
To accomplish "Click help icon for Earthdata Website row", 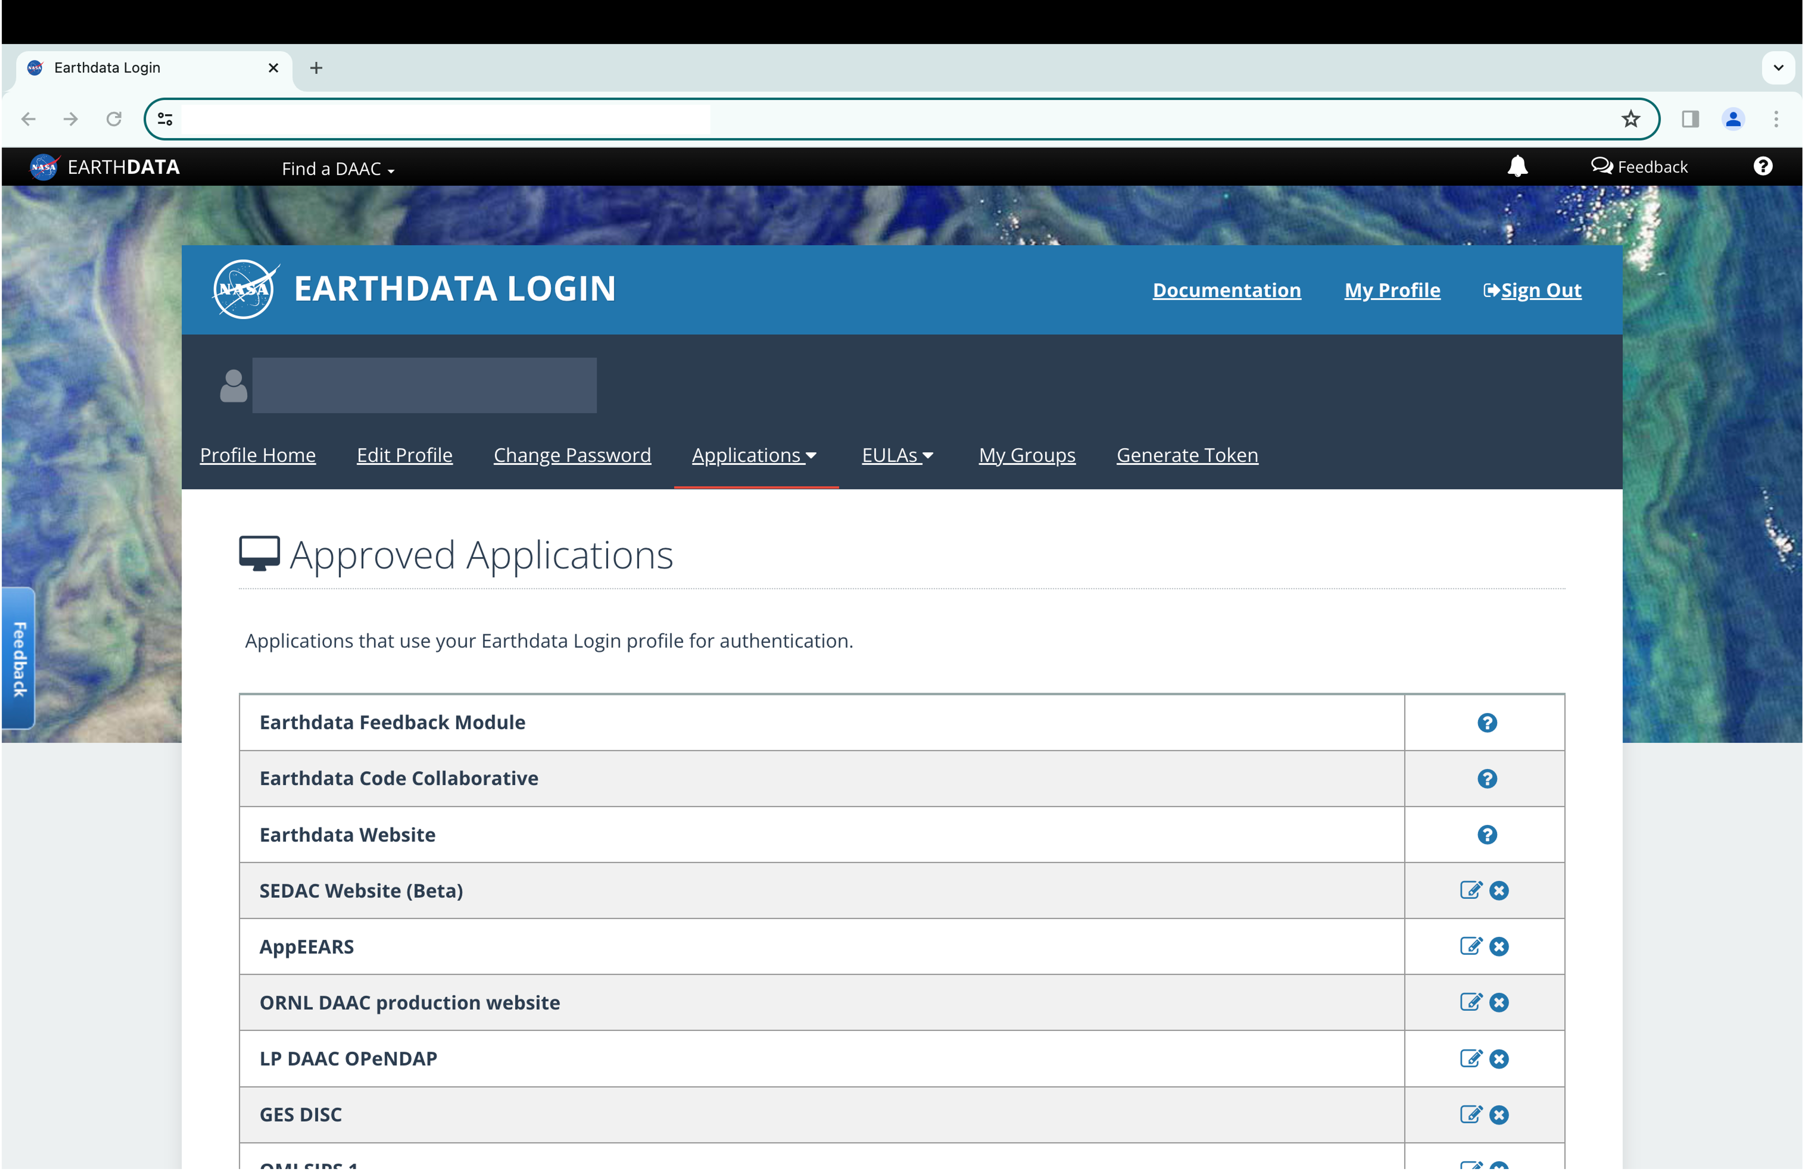I will pos(1487,835).
